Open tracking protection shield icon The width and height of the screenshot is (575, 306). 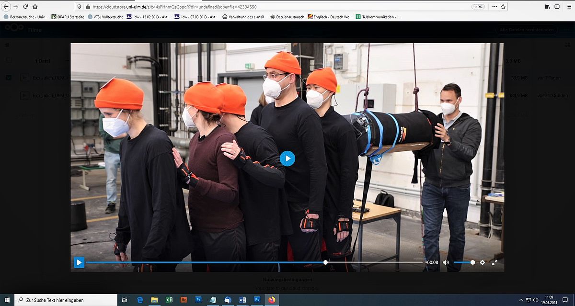(x=80, y=7)
